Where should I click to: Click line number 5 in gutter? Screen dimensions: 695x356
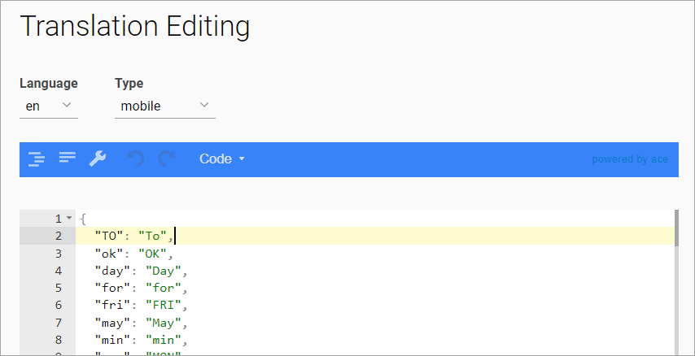[58, 288]
